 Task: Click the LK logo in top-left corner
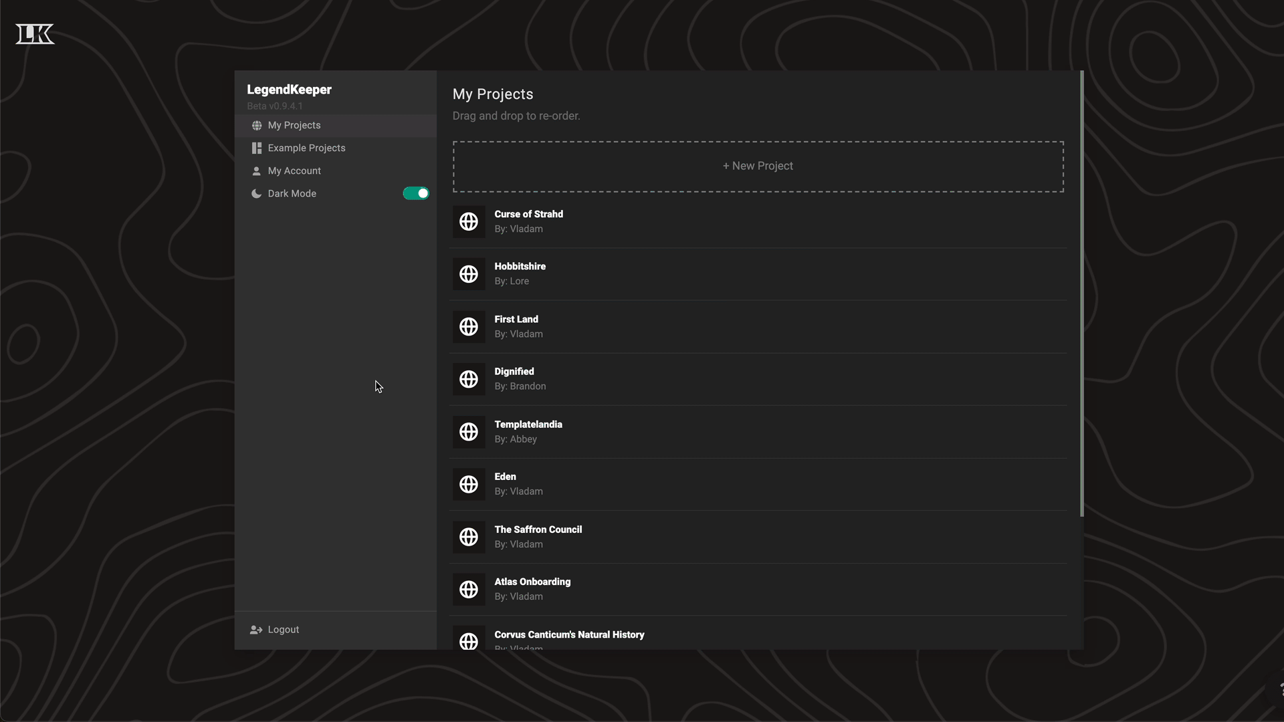coord(35,34)
